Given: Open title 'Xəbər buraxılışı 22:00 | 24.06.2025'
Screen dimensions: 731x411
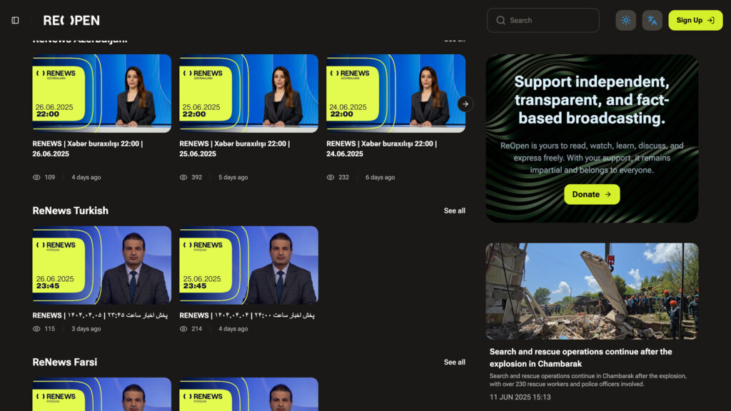Looking at the screenshot, I should pyautogui.click(x=382, y=148).
